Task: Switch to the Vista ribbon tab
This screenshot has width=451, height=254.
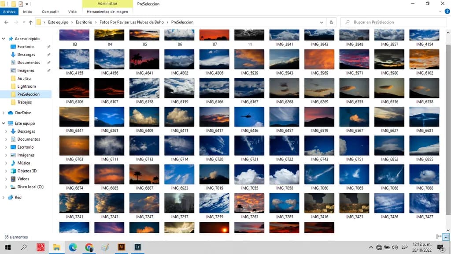Action: 72,11
